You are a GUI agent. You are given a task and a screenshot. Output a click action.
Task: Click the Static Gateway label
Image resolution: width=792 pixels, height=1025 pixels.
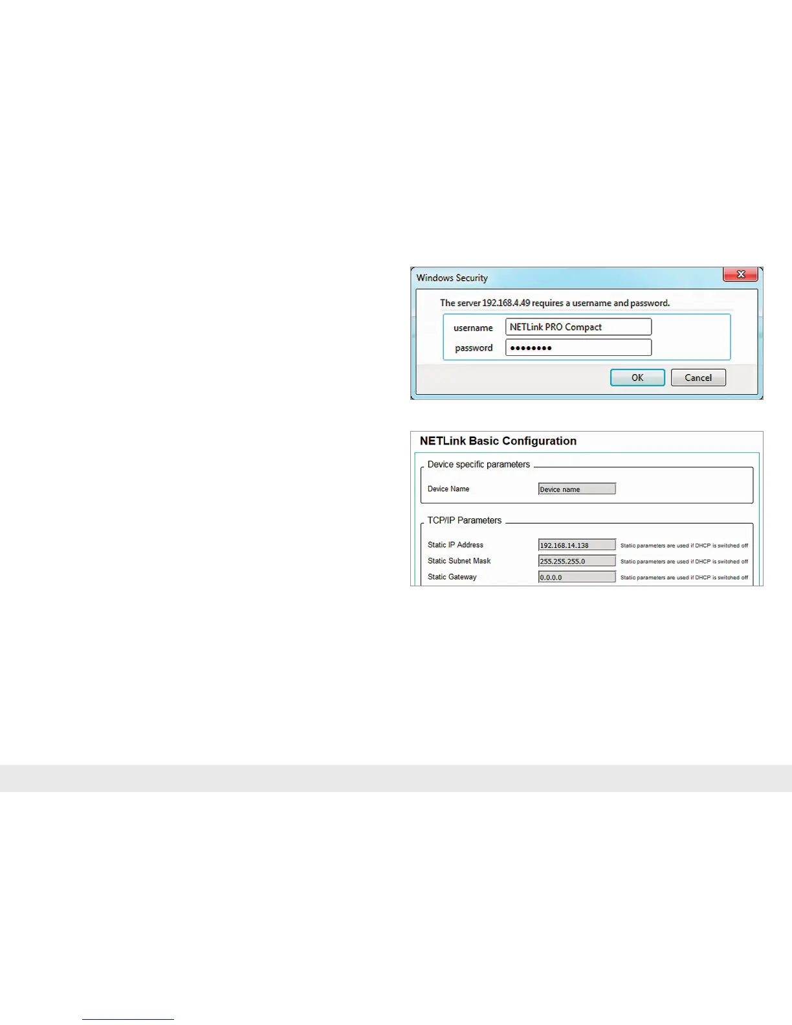452,577
